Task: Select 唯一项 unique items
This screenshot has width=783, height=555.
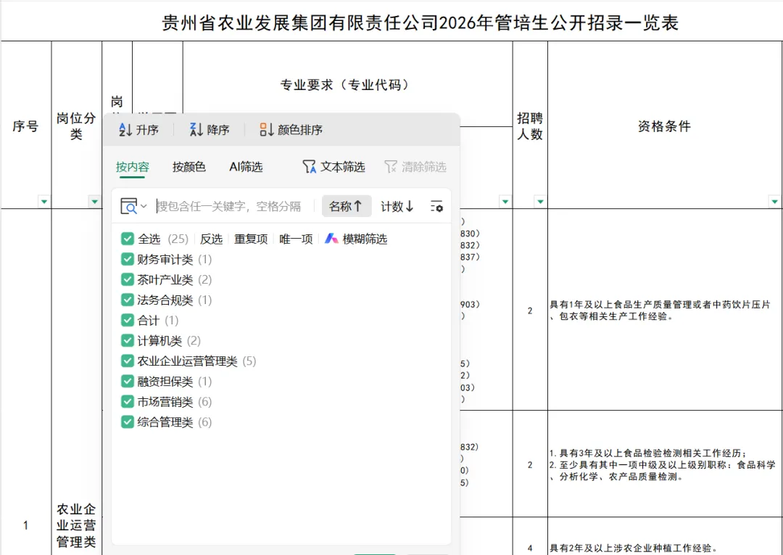Action: point(296,239)
